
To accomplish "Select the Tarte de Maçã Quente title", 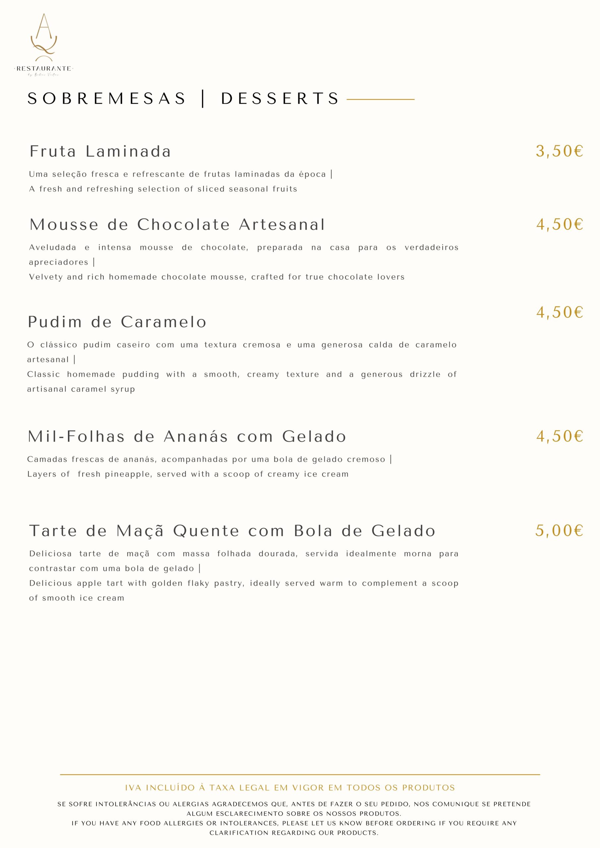I will click(232, 531).
